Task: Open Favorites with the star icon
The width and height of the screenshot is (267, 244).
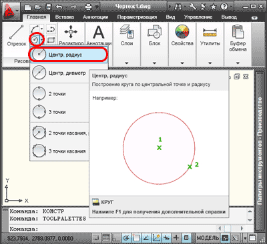Action: pos(214,7)
